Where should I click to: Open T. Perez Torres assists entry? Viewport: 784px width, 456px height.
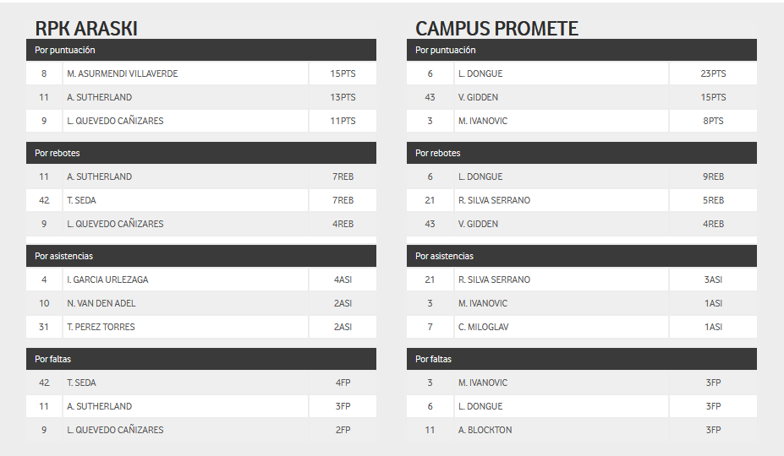coord(201,327)
